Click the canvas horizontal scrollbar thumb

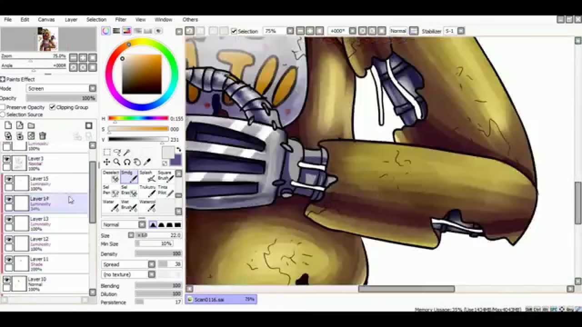click(x=406, y=289)
